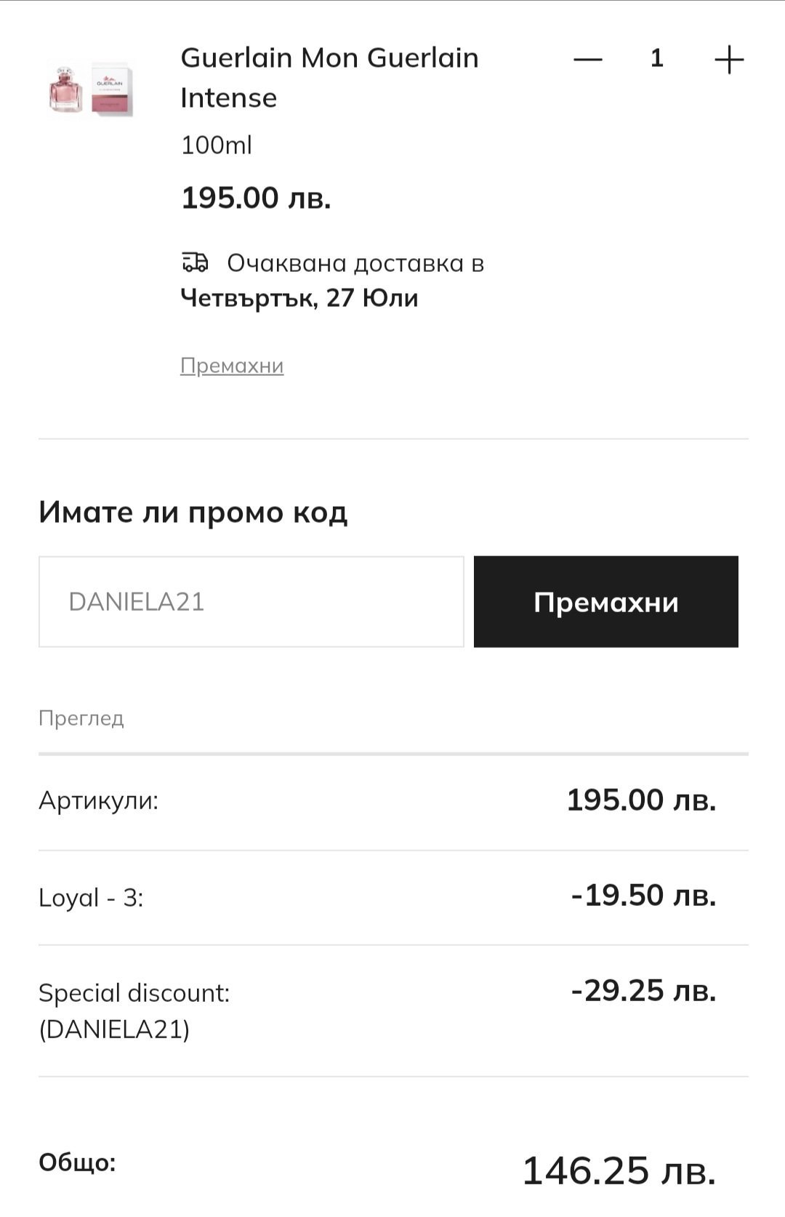Click the Преглед summary header

pos(81,718)
